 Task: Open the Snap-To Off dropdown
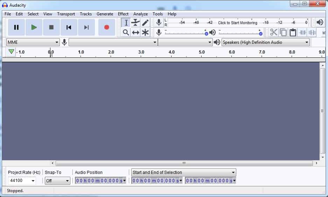[x=58, y=181]
